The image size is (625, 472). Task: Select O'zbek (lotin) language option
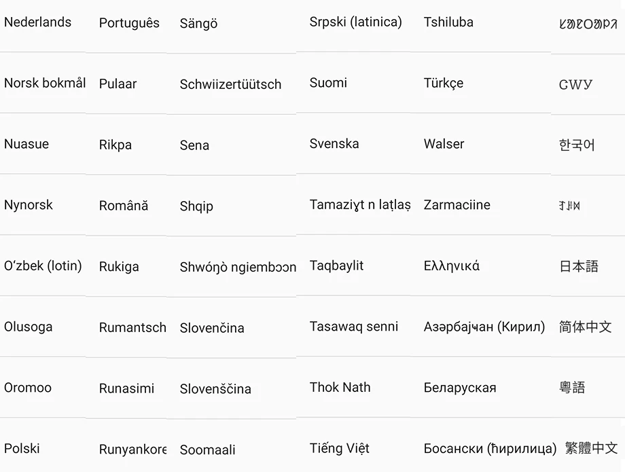tap(43, 266)
